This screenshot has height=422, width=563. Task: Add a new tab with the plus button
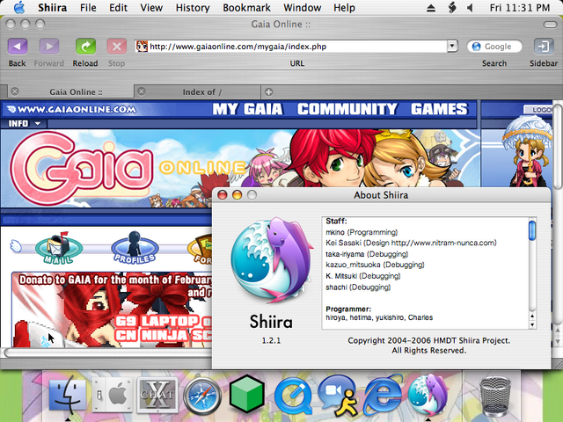pyautogui.click(x=268, y=91)
